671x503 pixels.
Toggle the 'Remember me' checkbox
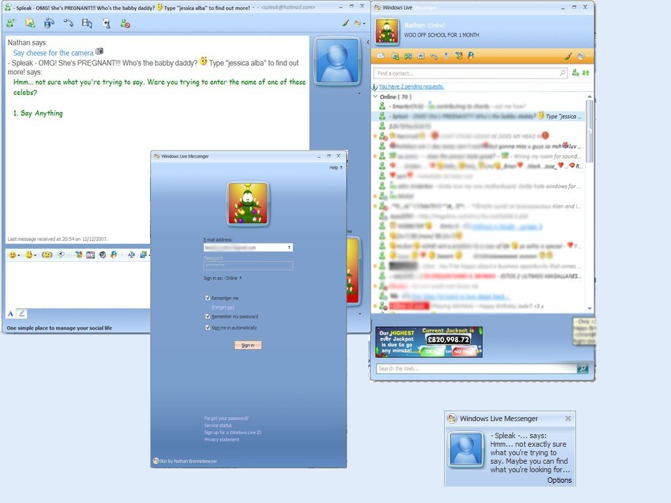[208, 298]
